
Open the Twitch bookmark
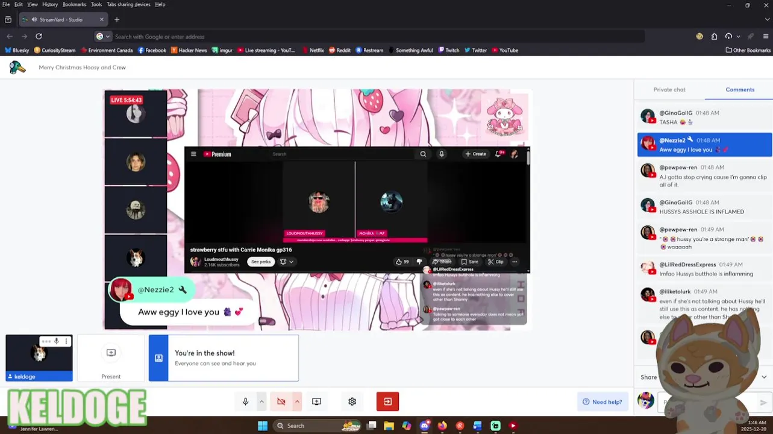pos(449,51)
